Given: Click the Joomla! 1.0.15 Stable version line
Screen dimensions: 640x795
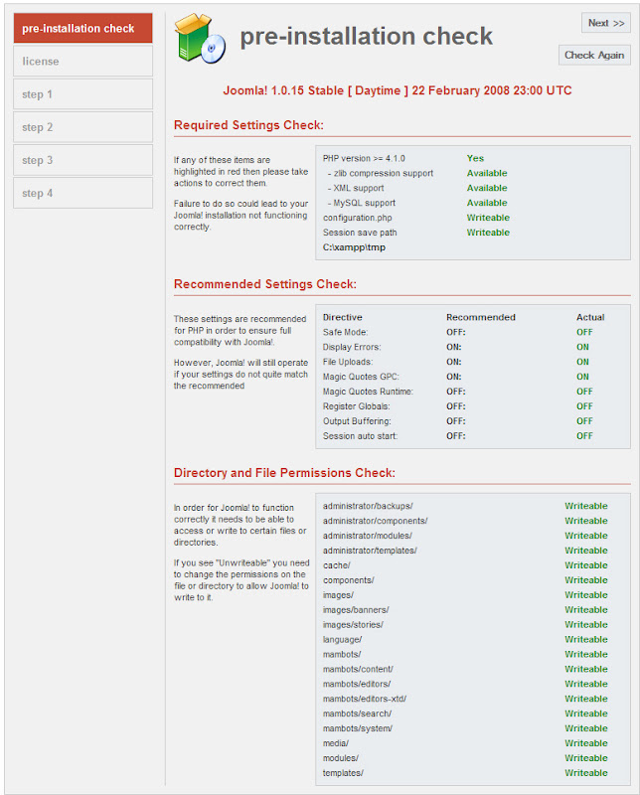Looking at the screenshot, I should coord(398,90).
